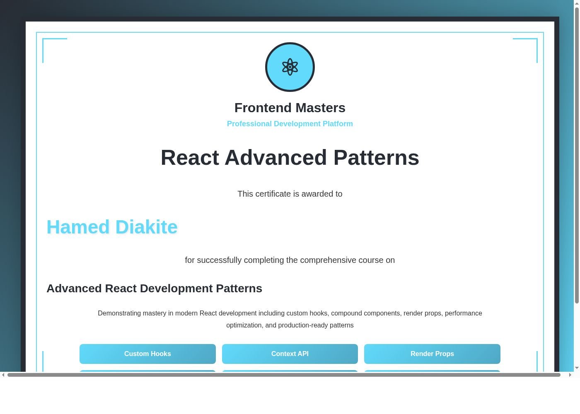This screenshot has width=580, height=414.
Task: Click the Advanced React Development Patterns heading
Action: point(154,288)
